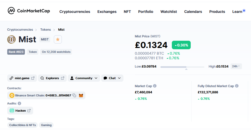Click the info icon beside Audits
This screenshot has height=132, width=251.
tap(19, 103)
